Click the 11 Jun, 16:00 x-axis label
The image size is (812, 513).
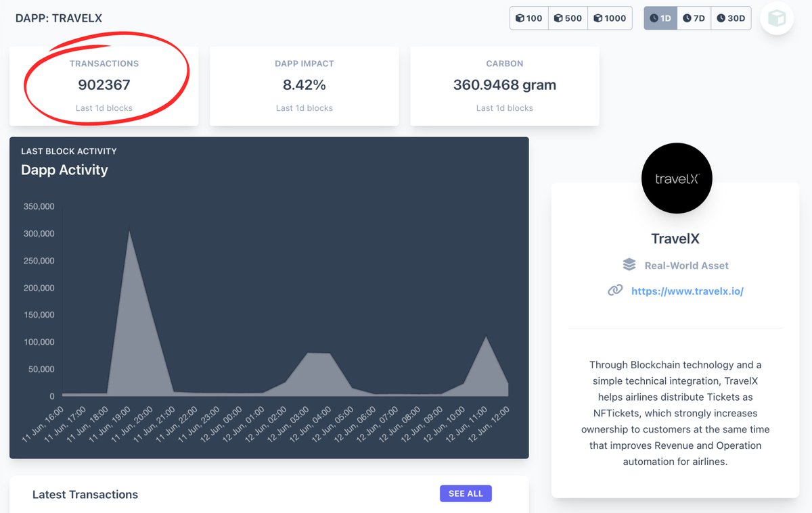coord(44,424)
